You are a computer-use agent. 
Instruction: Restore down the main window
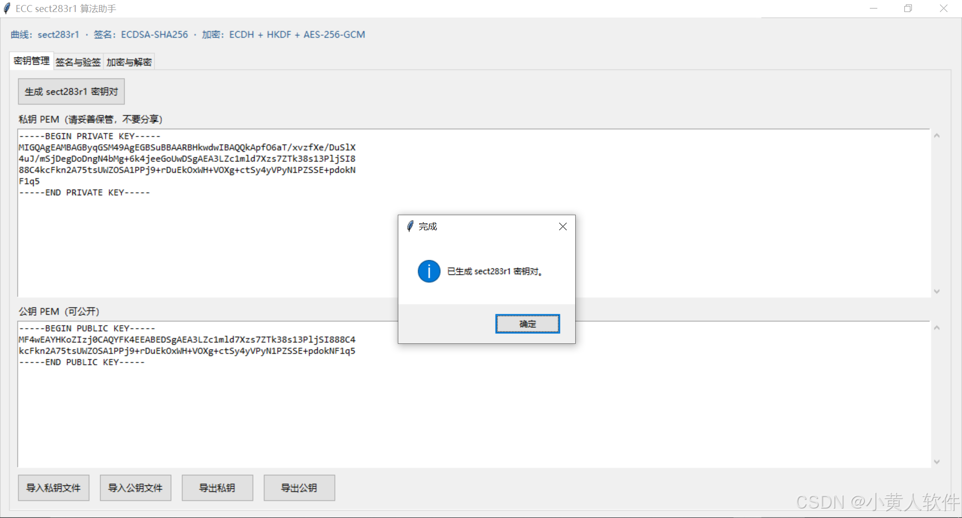point(908,9)
